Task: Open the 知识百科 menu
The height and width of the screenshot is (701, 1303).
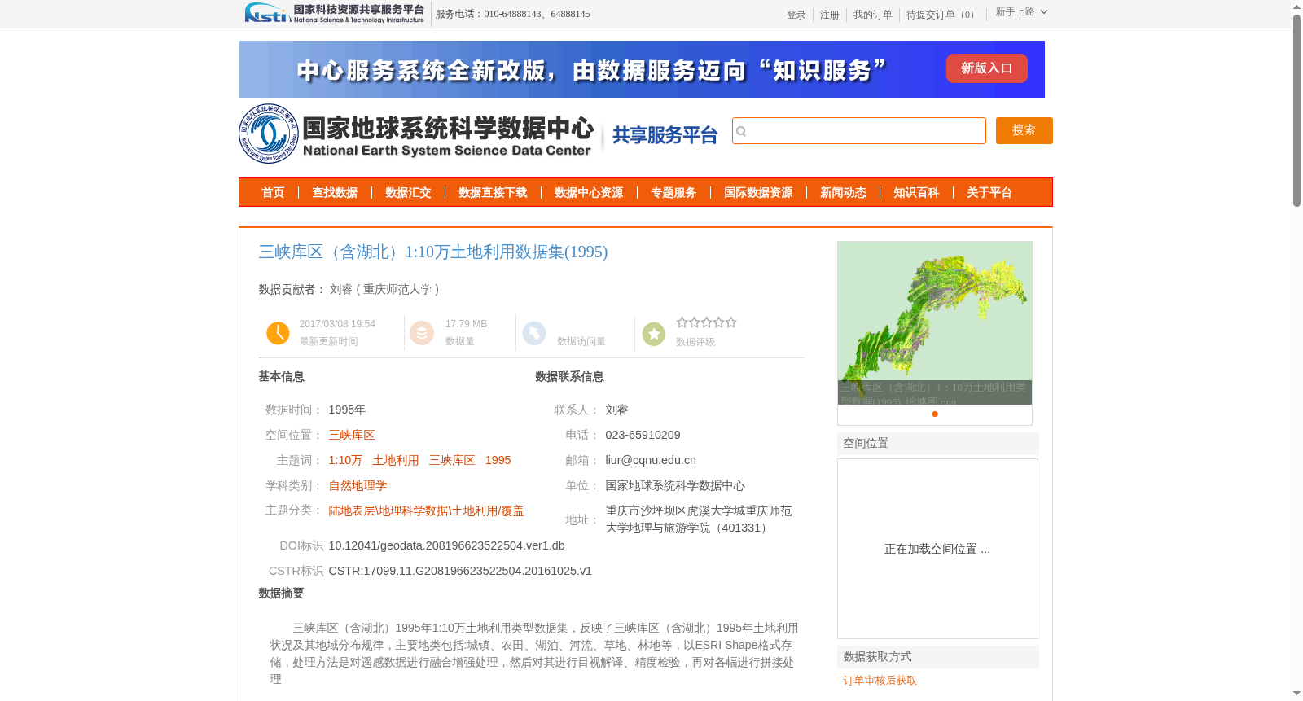Action: [916, 192]
